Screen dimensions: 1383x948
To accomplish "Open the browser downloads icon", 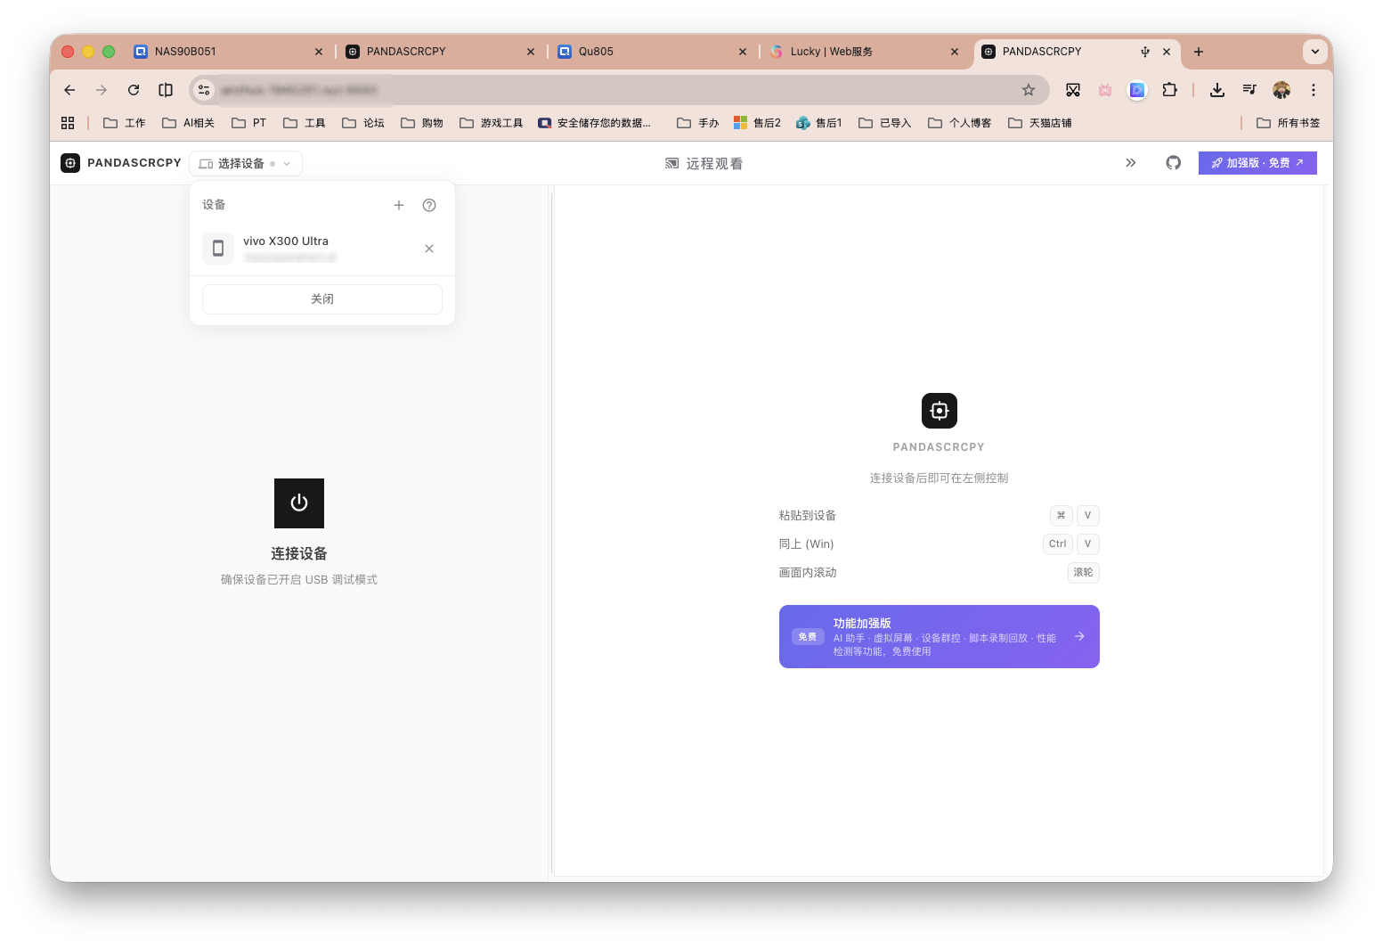I will tap(1217, 90).
